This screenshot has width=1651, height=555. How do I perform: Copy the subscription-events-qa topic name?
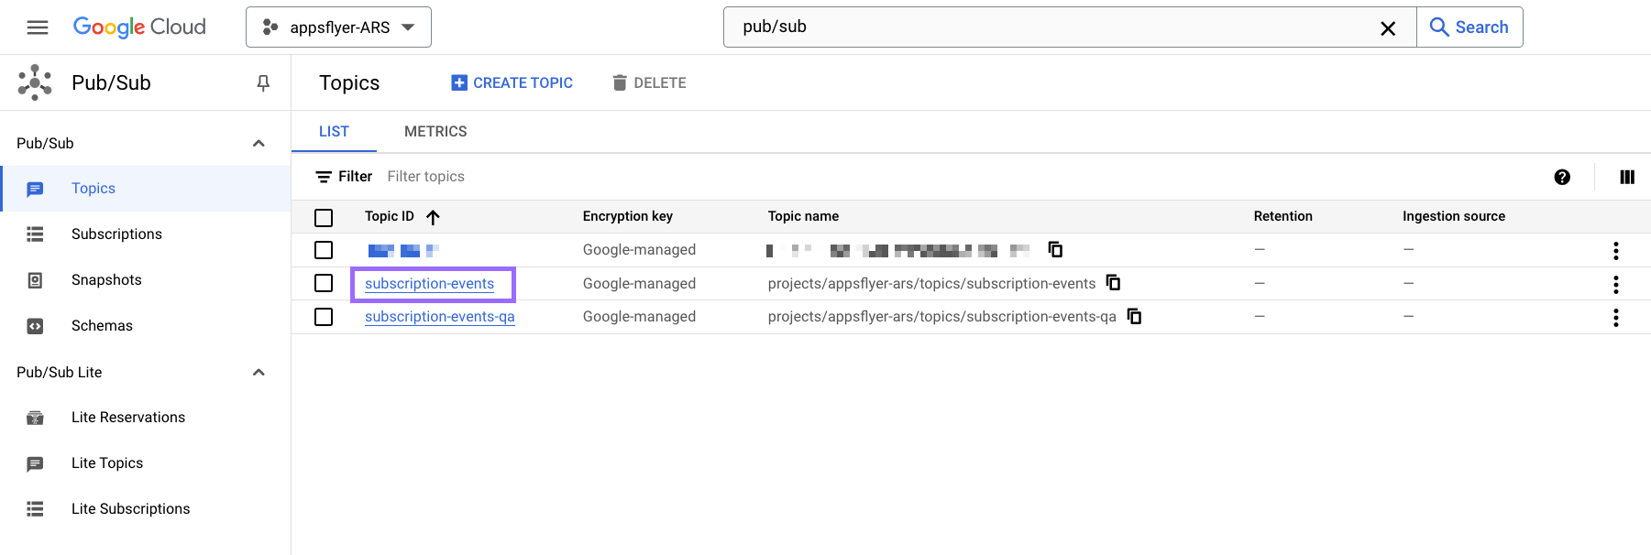coord(1134,317)
